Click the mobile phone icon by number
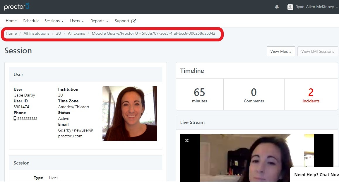The height and width of the screenshot is (182, 339). click(x=15, y=118)
